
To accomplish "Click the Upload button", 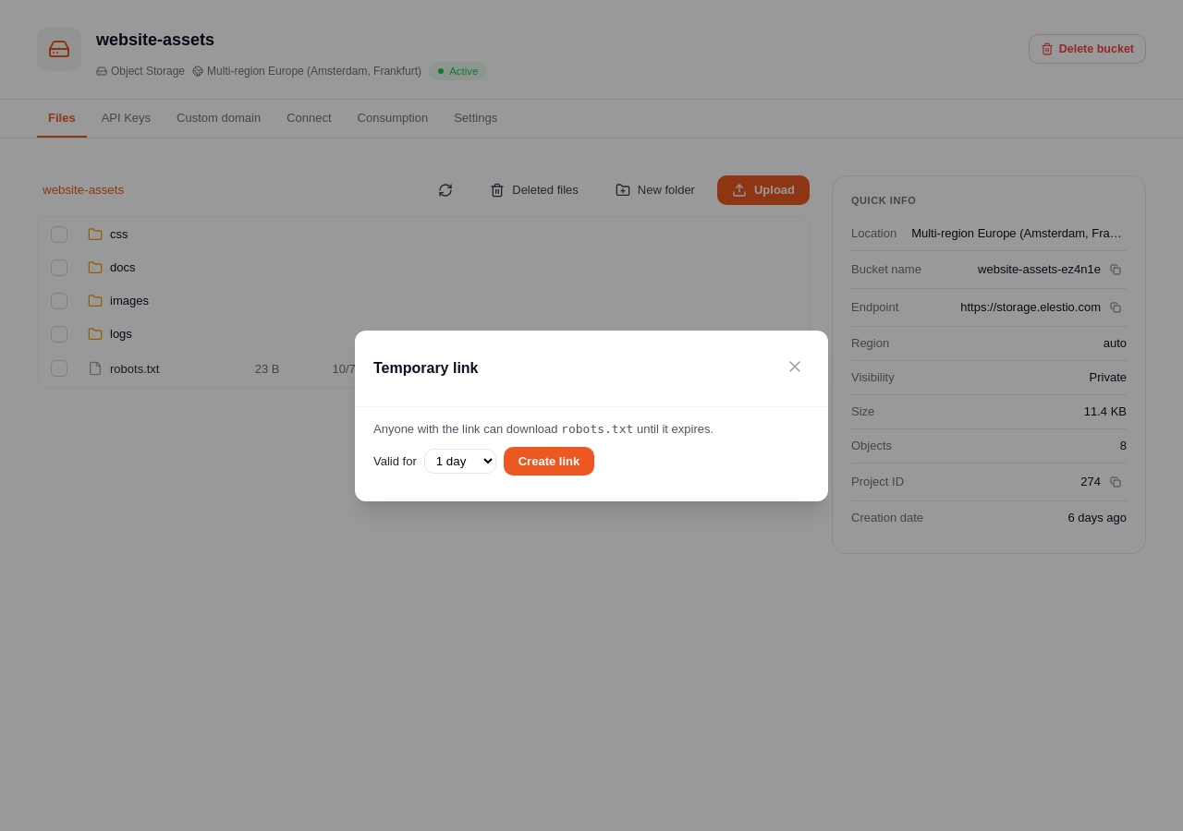I will tap(763, 190).
